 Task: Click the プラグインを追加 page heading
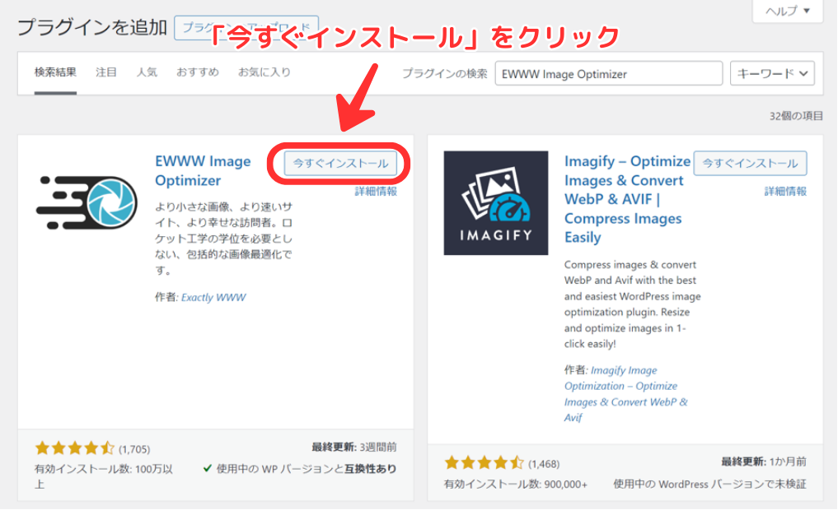[92, 27]
